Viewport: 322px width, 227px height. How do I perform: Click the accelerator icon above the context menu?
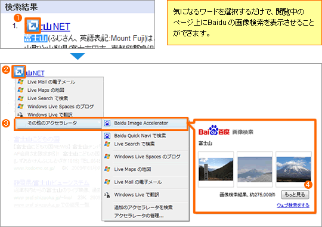(18, 72)
